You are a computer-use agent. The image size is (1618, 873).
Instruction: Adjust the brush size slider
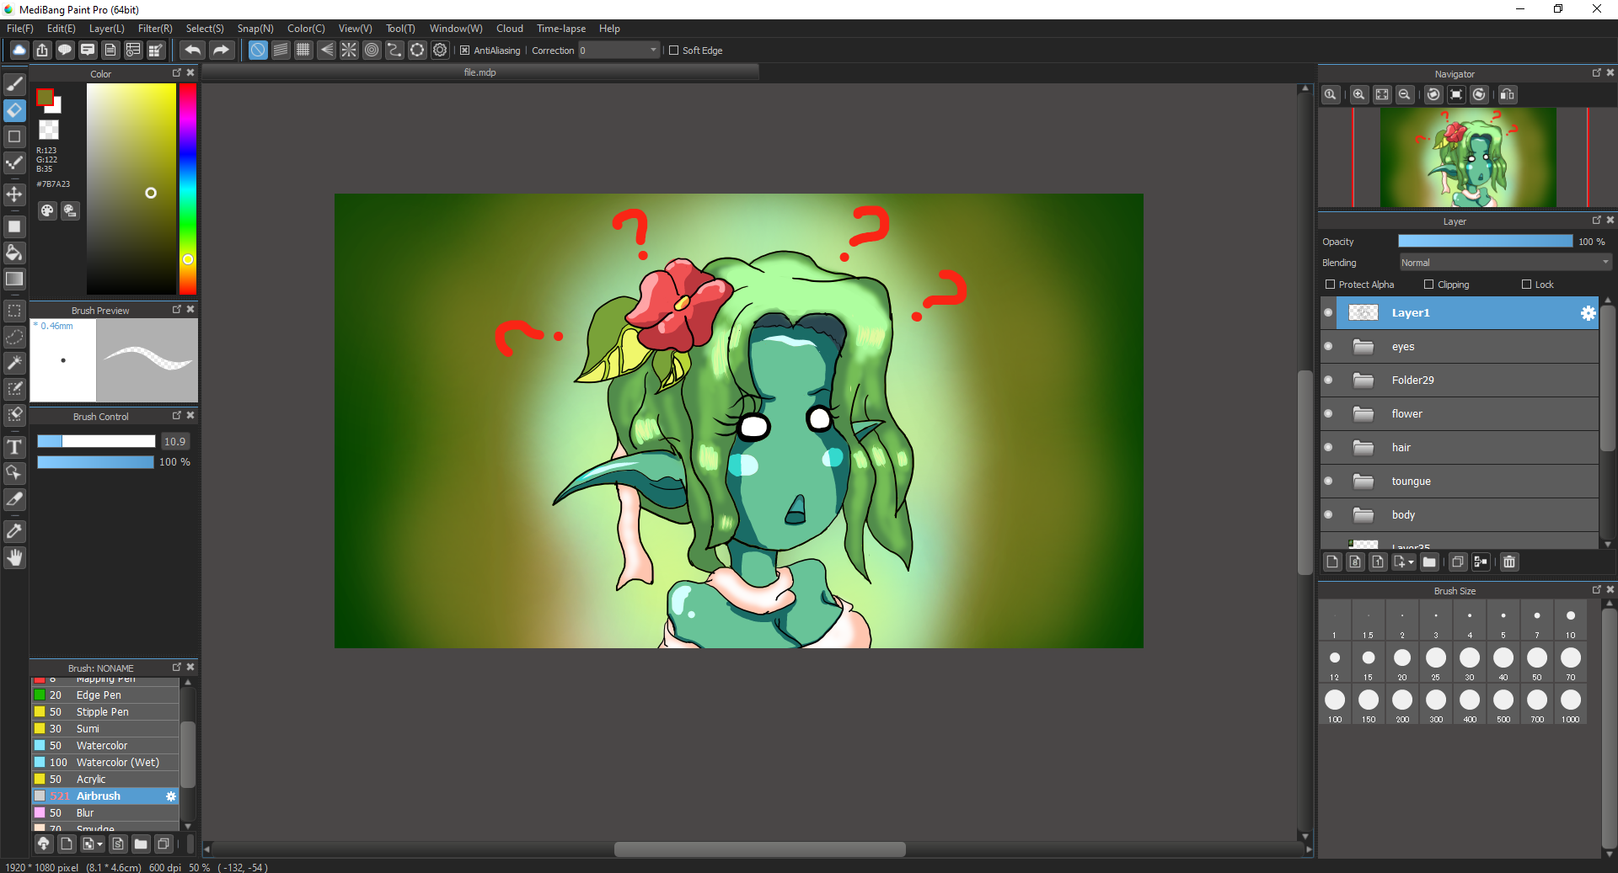click(x=96, y=441)
